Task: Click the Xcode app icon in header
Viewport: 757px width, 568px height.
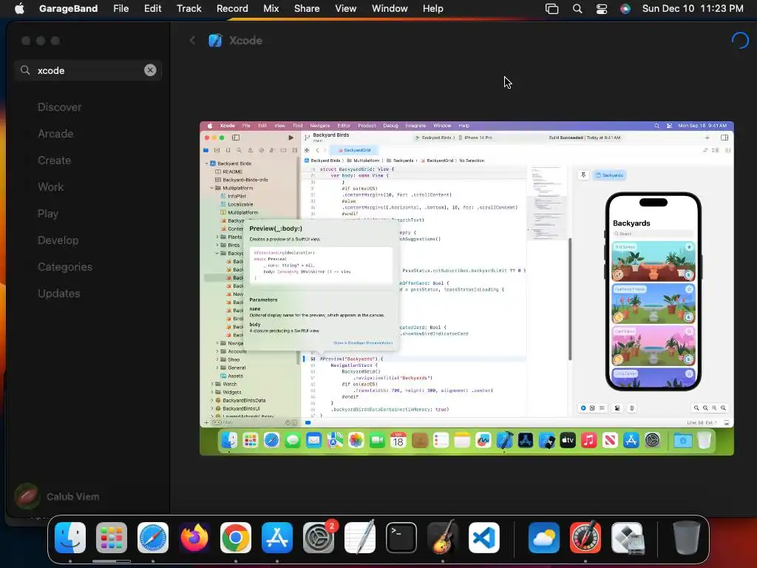Action: pos(215,41)
